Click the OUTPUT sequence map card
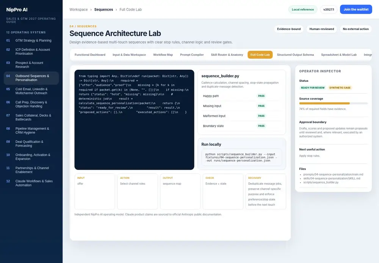 click(x=180, y=191)
